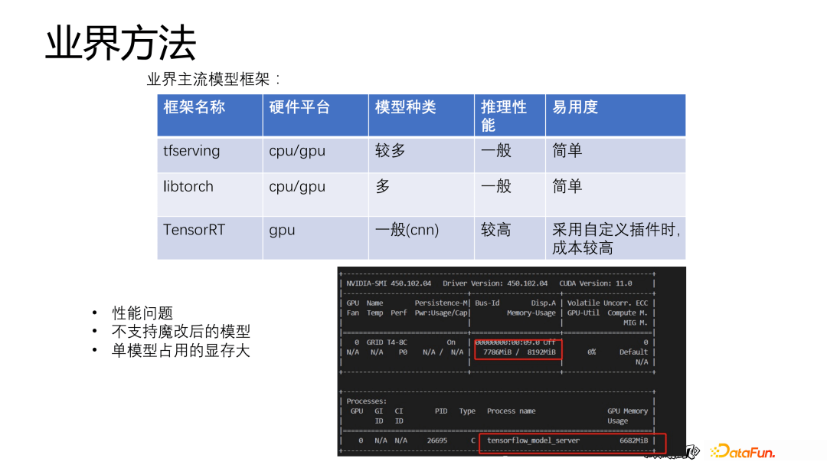Viewport: 827px width, 465px height.
Task: Click the slide title 业界方法
Action: 121,43
